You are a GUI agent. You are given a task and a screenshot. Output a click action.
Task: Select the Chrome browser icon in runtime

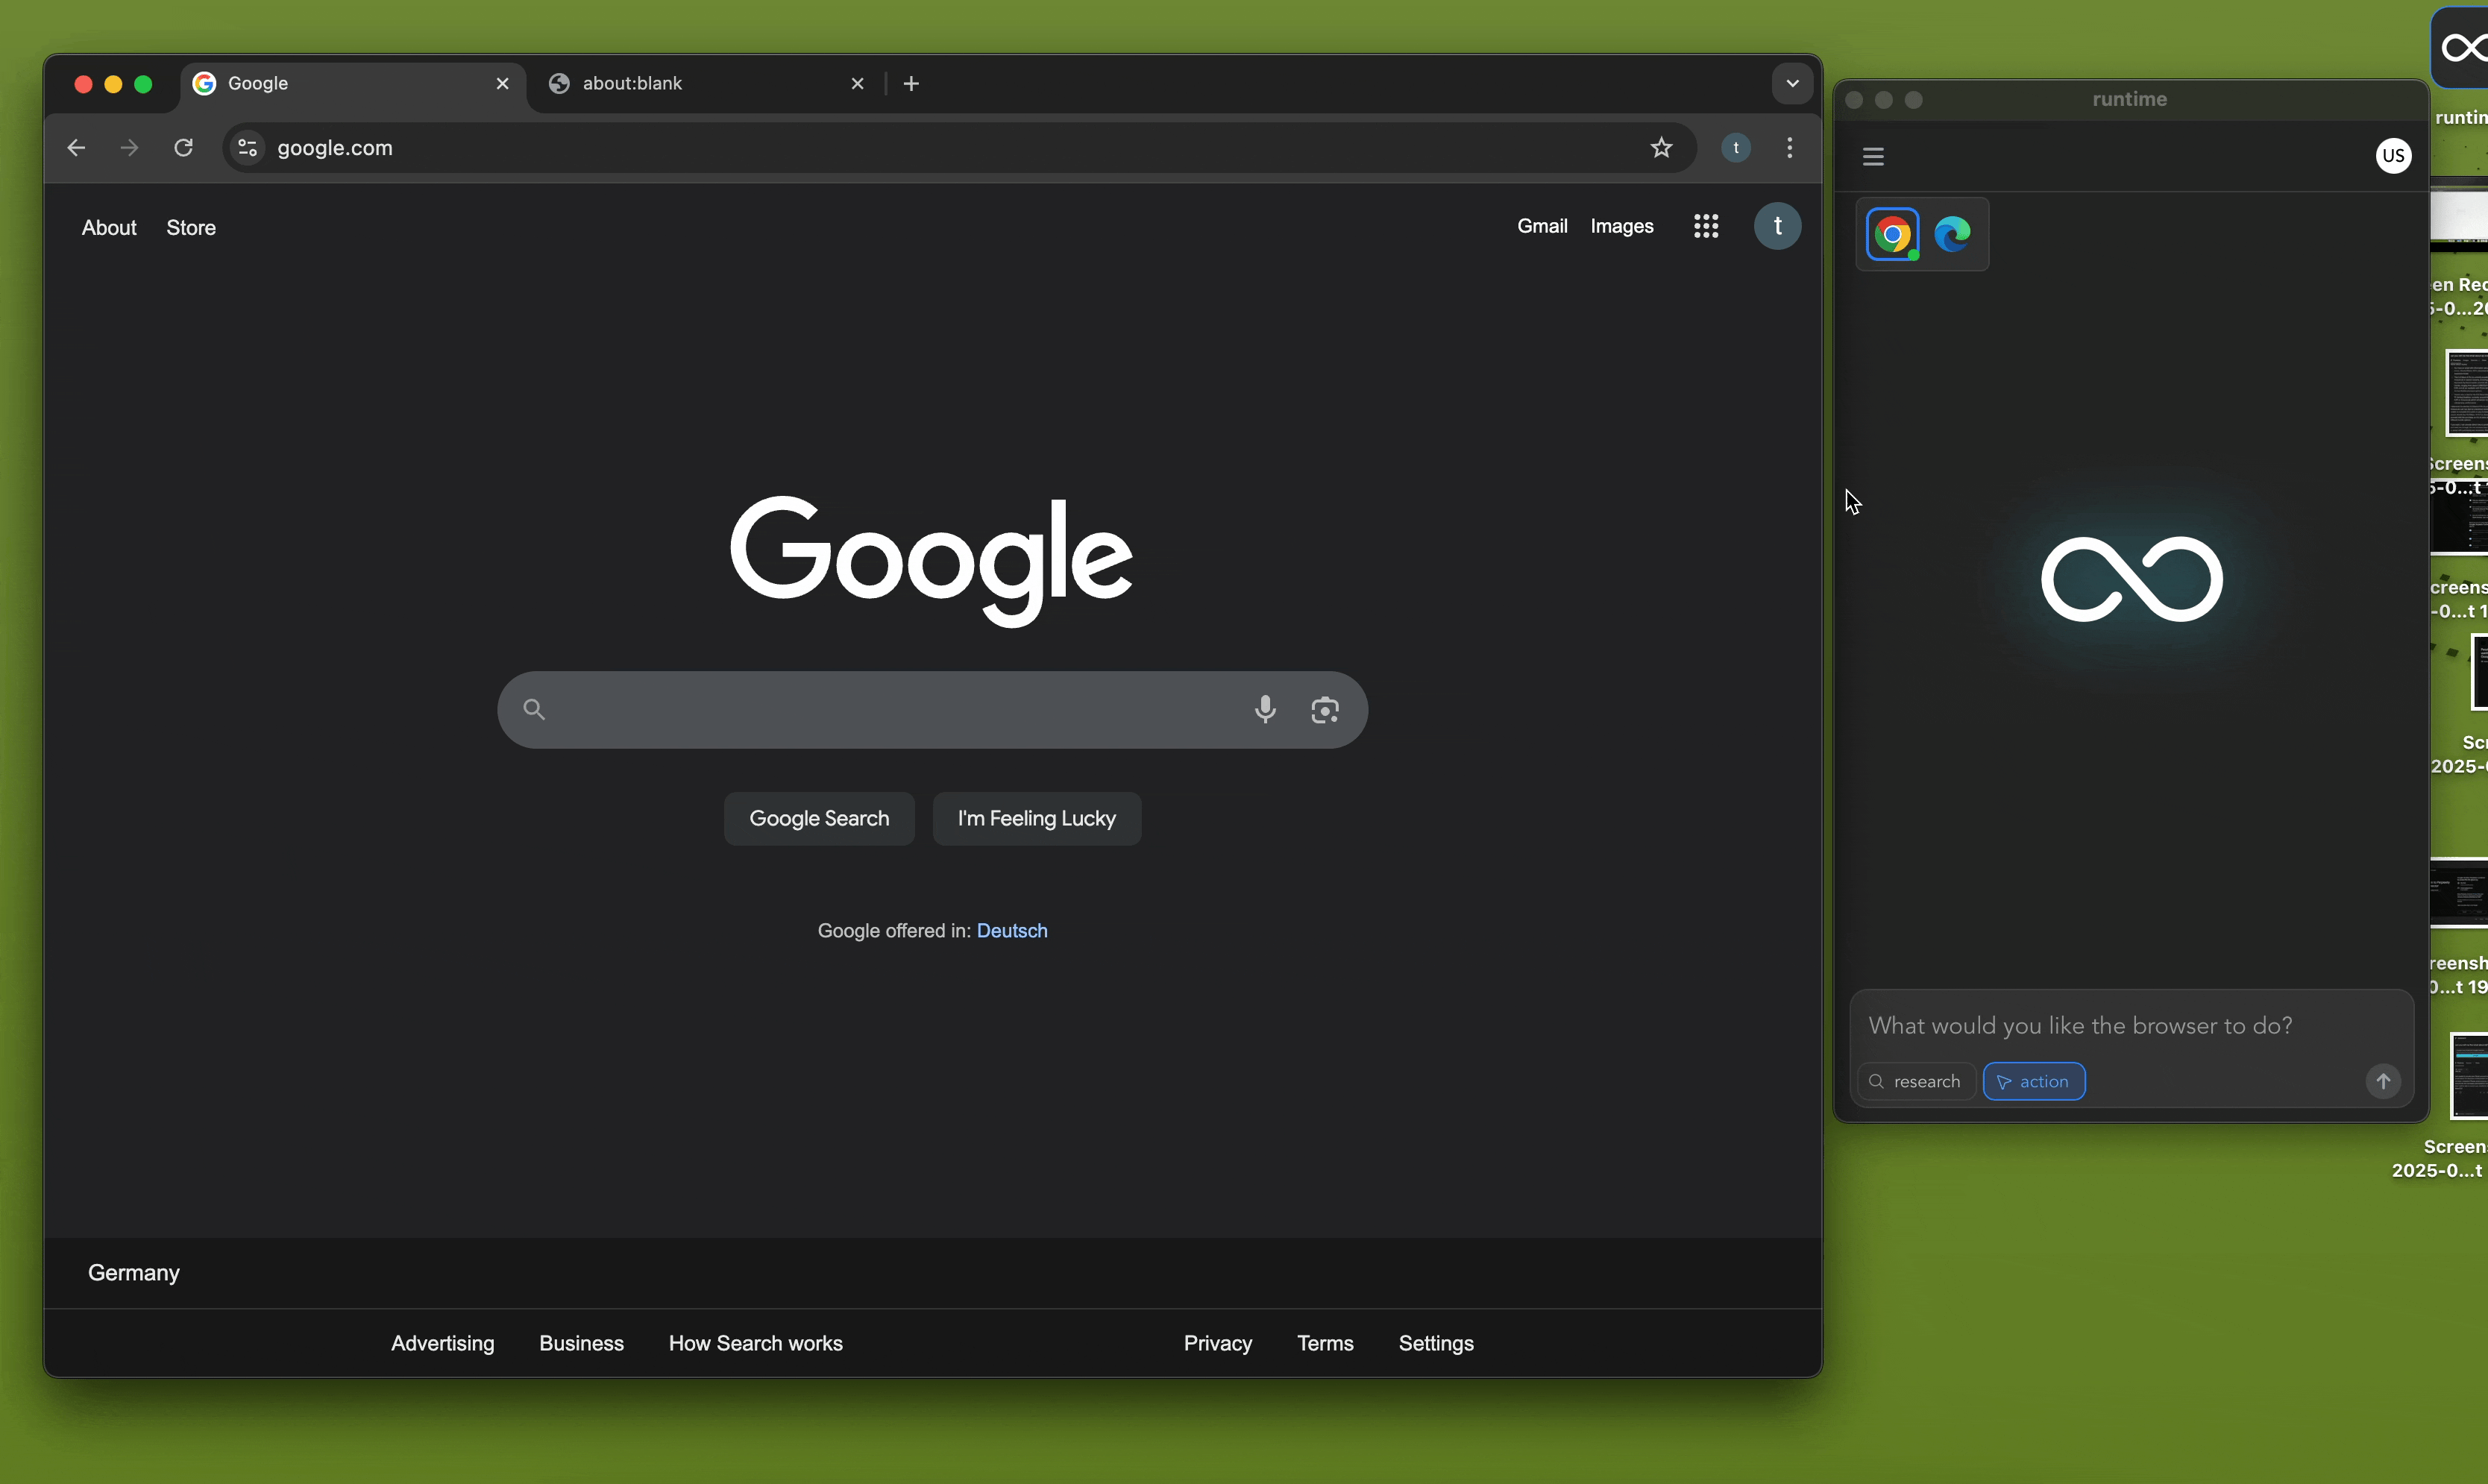pyautogui.click(x=1893, y=235)
